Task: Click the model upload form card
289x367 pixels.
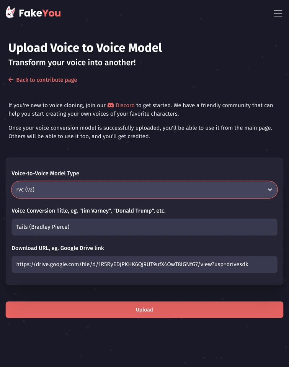Action: point(144,165)
